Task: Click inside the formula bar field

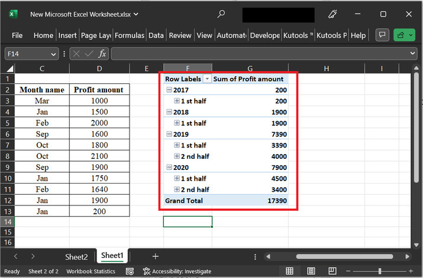Action: [x=260, y=54]
